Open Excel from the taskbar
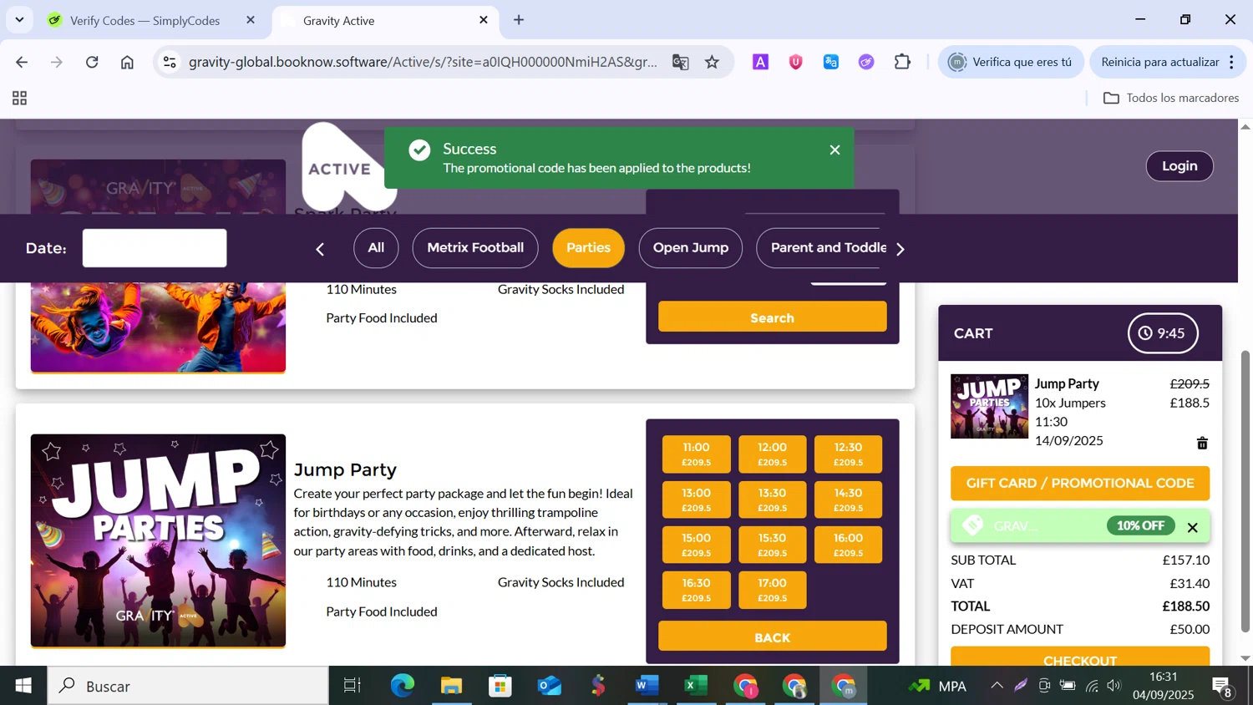1253x705 pixels. (x=696, y=686)
